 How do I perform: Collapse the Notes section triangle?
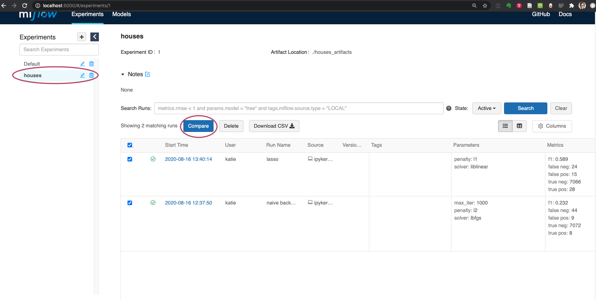coord(123,75)
